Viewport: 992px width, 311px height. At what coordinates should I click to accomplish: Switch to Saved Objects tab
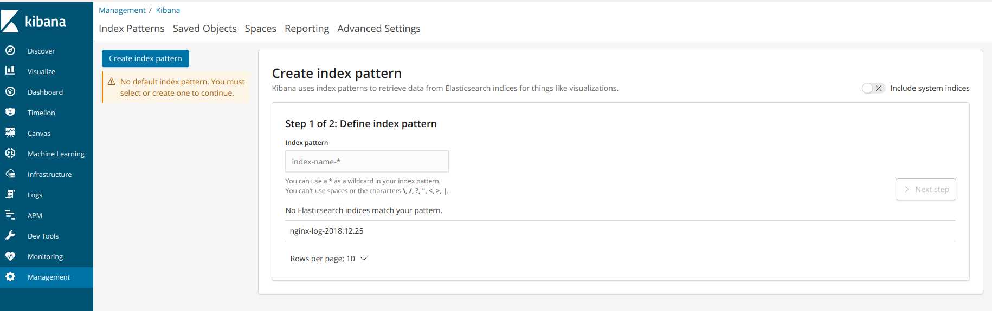point(205,29)
